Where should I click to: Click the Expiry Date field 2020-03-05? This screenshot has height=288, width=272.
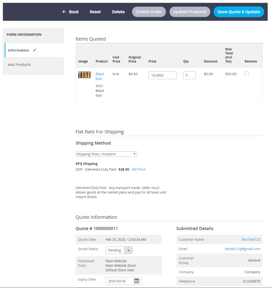[123, 281]
